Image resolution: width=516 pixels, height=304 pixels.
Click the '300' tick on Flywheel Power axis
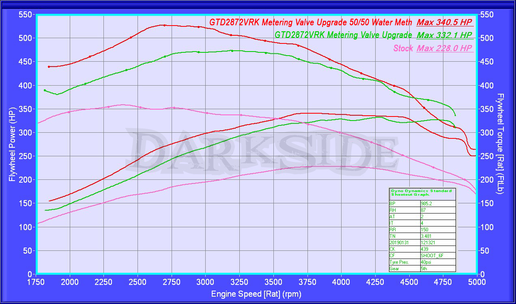point(25,133)
